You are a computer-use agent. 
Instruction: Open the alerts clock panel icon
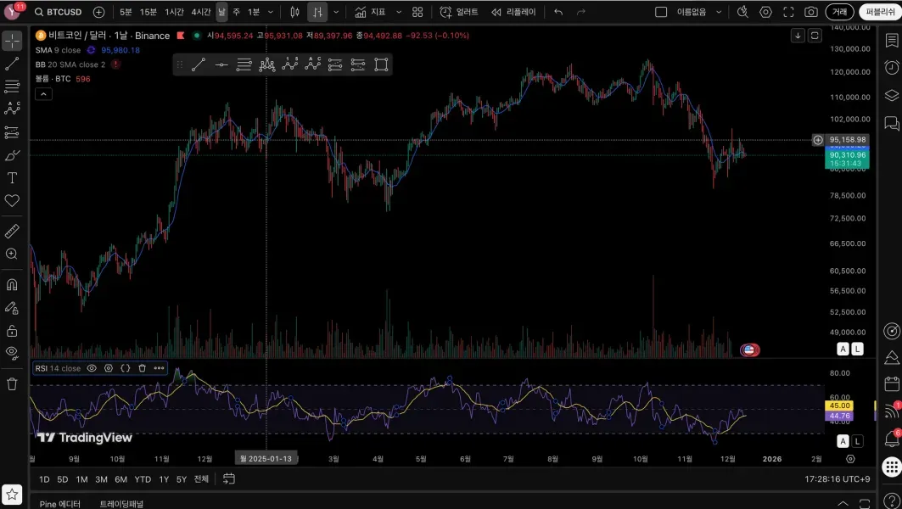[x=891, y=68]
